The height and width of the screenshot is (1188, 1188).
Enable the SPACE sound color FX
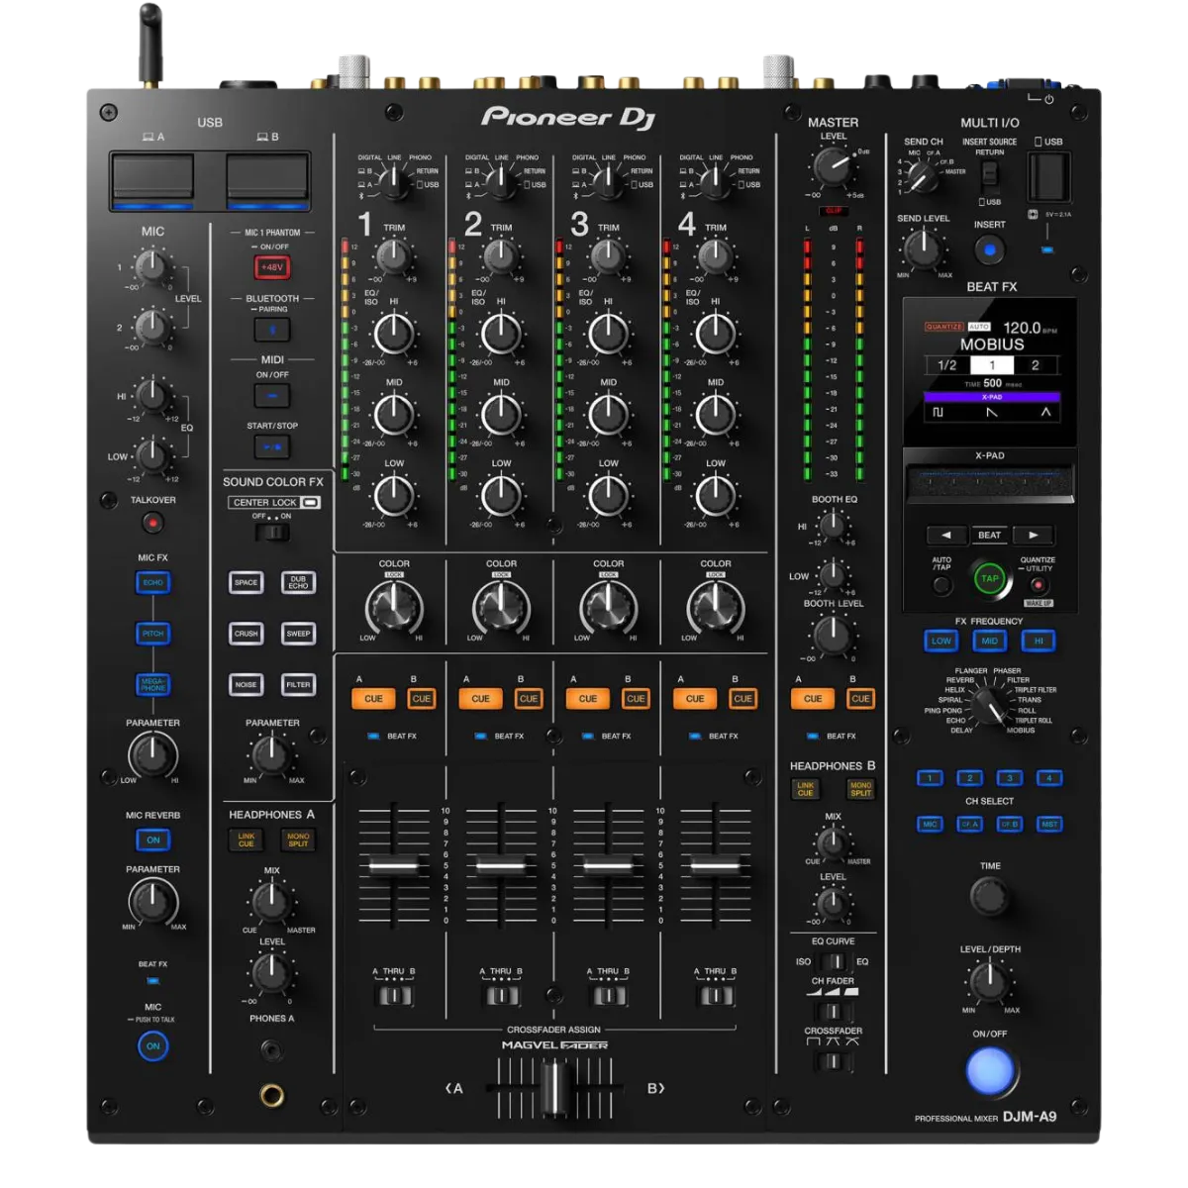click(x=245, y=583)
